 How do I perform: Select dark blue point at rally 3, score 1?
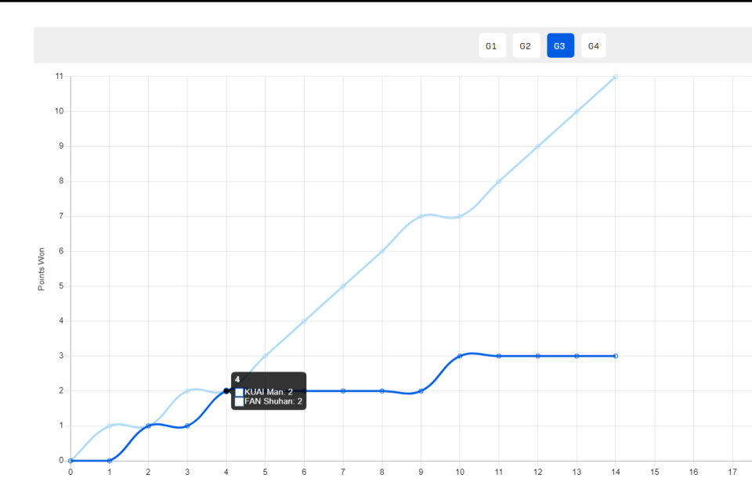pos(187,426)
